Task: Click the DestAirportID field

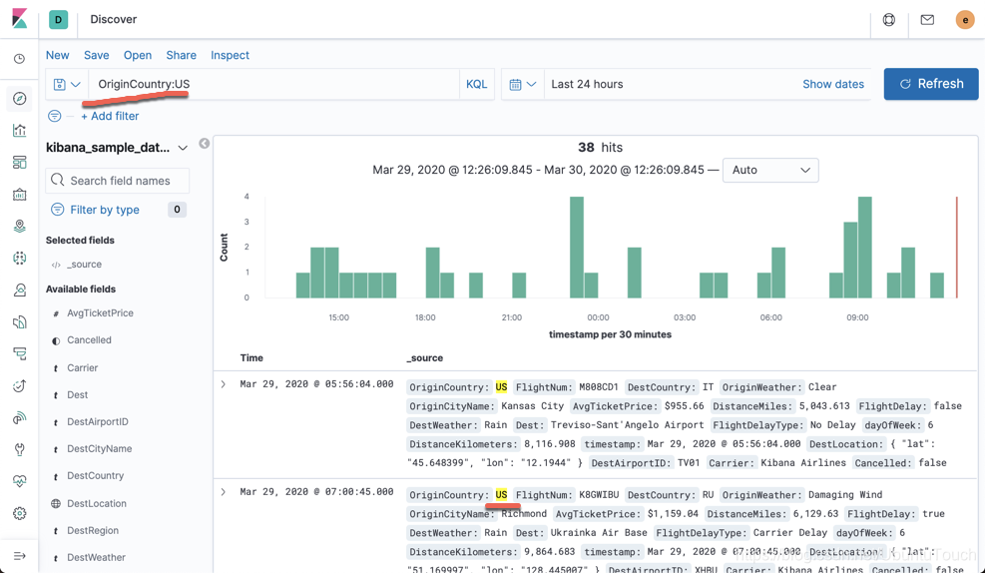Action: [98, 421]
